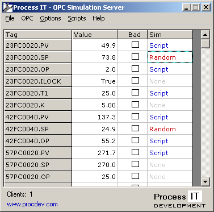214x212 pixels.
Task: Click the value cell showing 270.0
Action: pos(95,164)
